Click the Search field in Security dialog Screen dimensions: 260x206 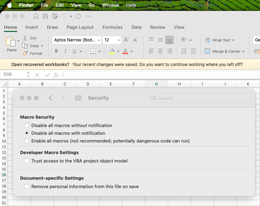pyautogui.click(x=199, y=98)
